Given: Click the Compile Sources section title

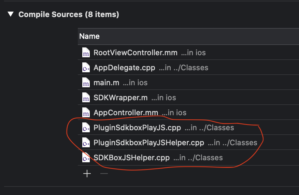Looking at the screenshot, I should (x=69, y=15).
